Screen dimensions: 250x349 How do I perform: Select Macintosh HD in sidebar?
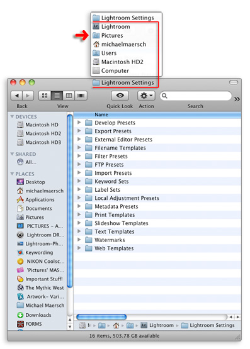tap(38, 125)
